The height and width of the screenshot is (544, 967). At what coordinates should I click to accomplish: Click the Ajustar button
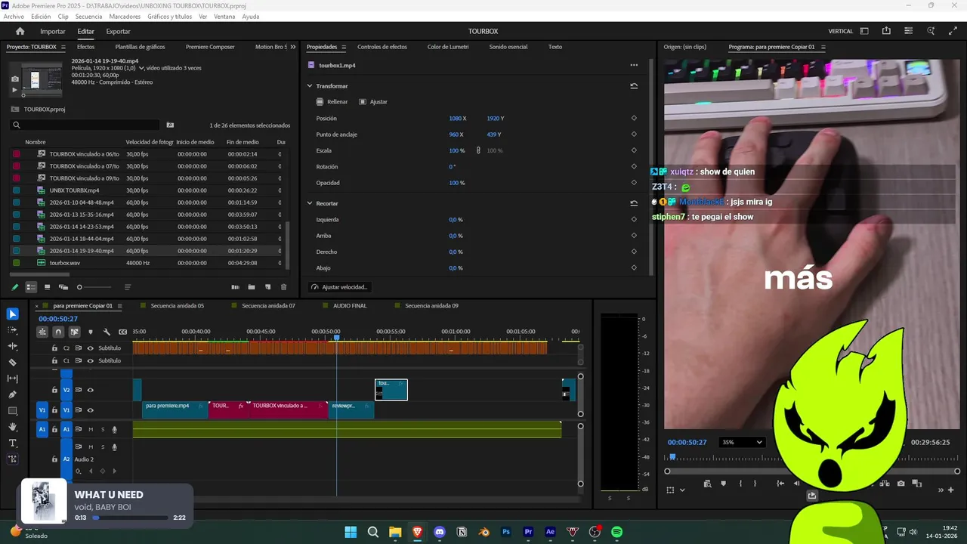(x=373, y=101)
